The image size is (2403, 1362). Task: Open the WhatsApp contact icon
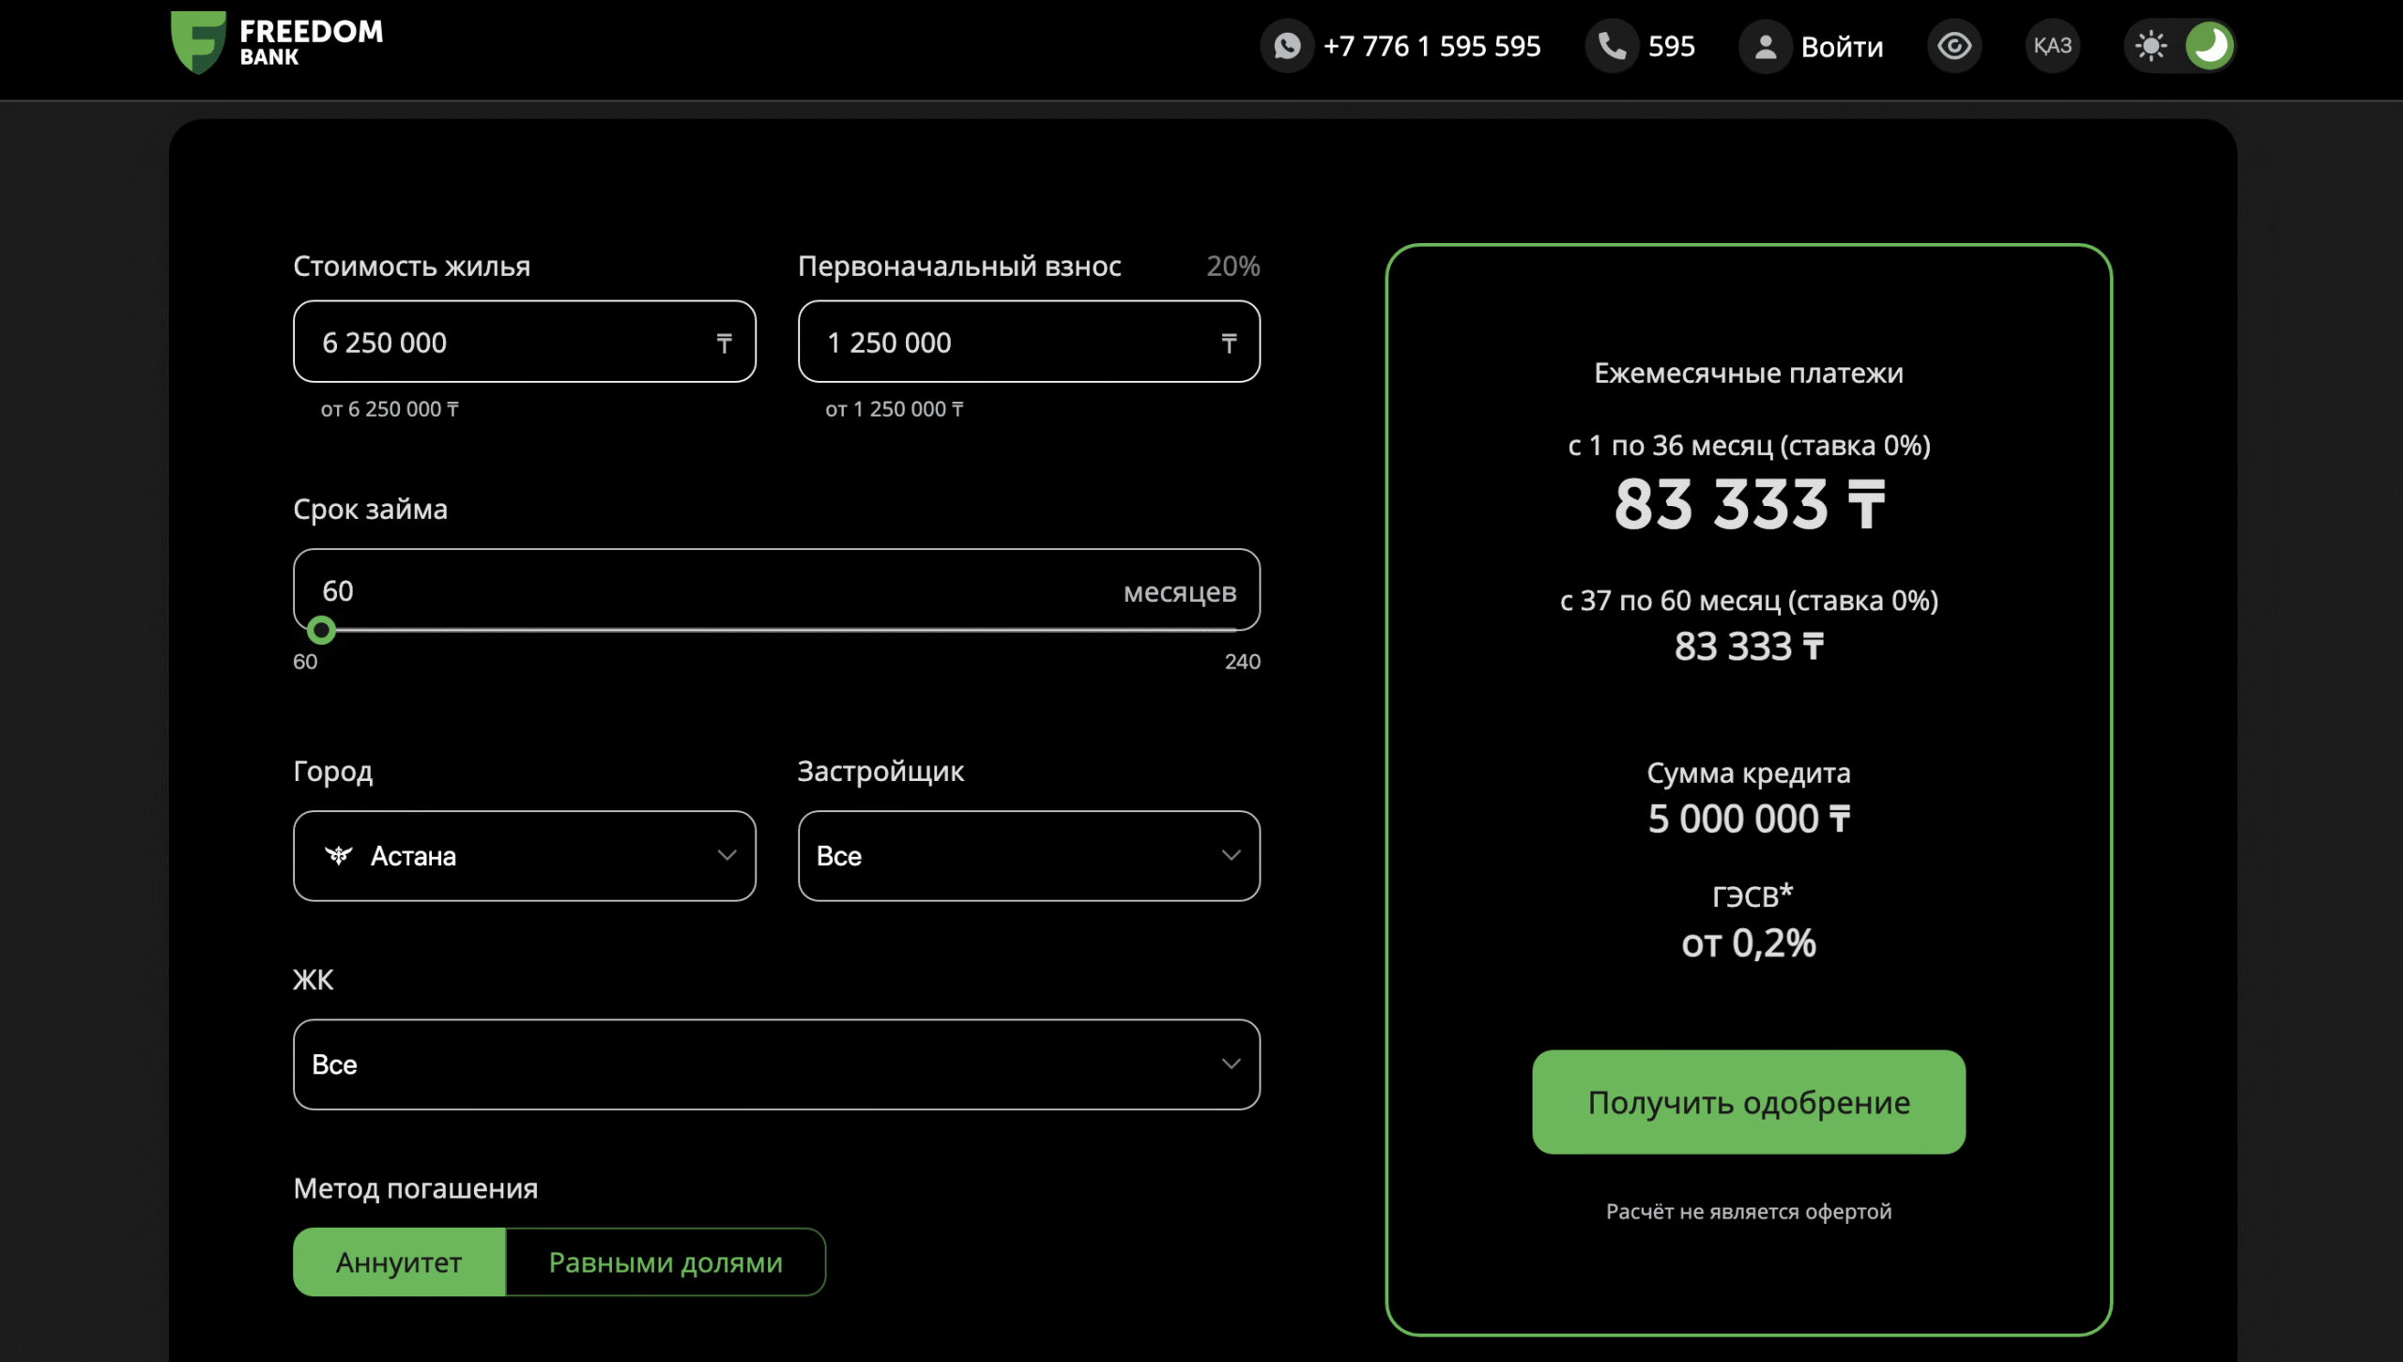1287,46
